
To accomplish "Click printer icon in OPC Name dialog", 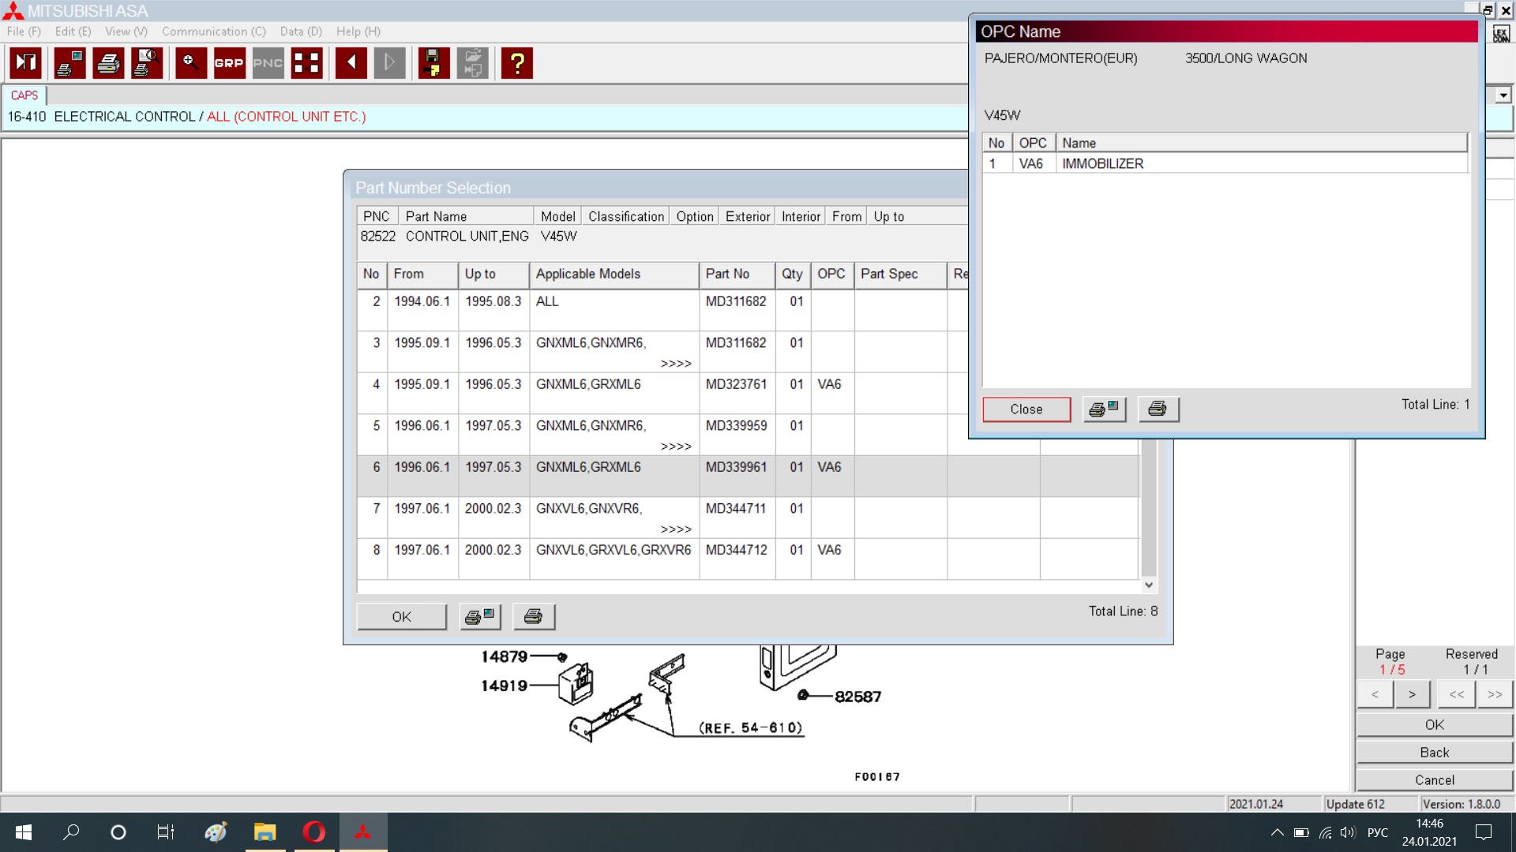I will tap(1158, 409).
